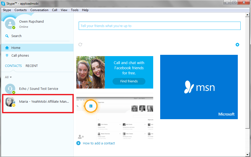
Task: Open the Help menu
Action: [85, 10]
